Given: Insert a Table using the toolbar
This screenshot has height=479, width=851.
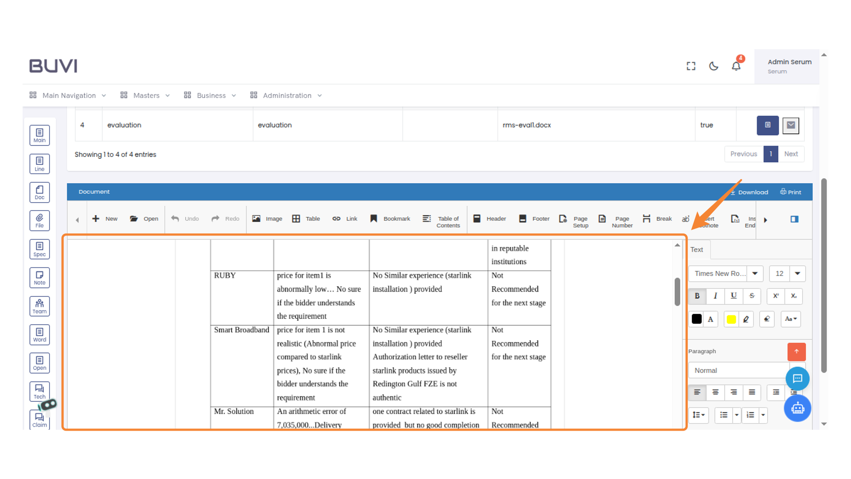Looking at the screenshot, I should 306,219.
